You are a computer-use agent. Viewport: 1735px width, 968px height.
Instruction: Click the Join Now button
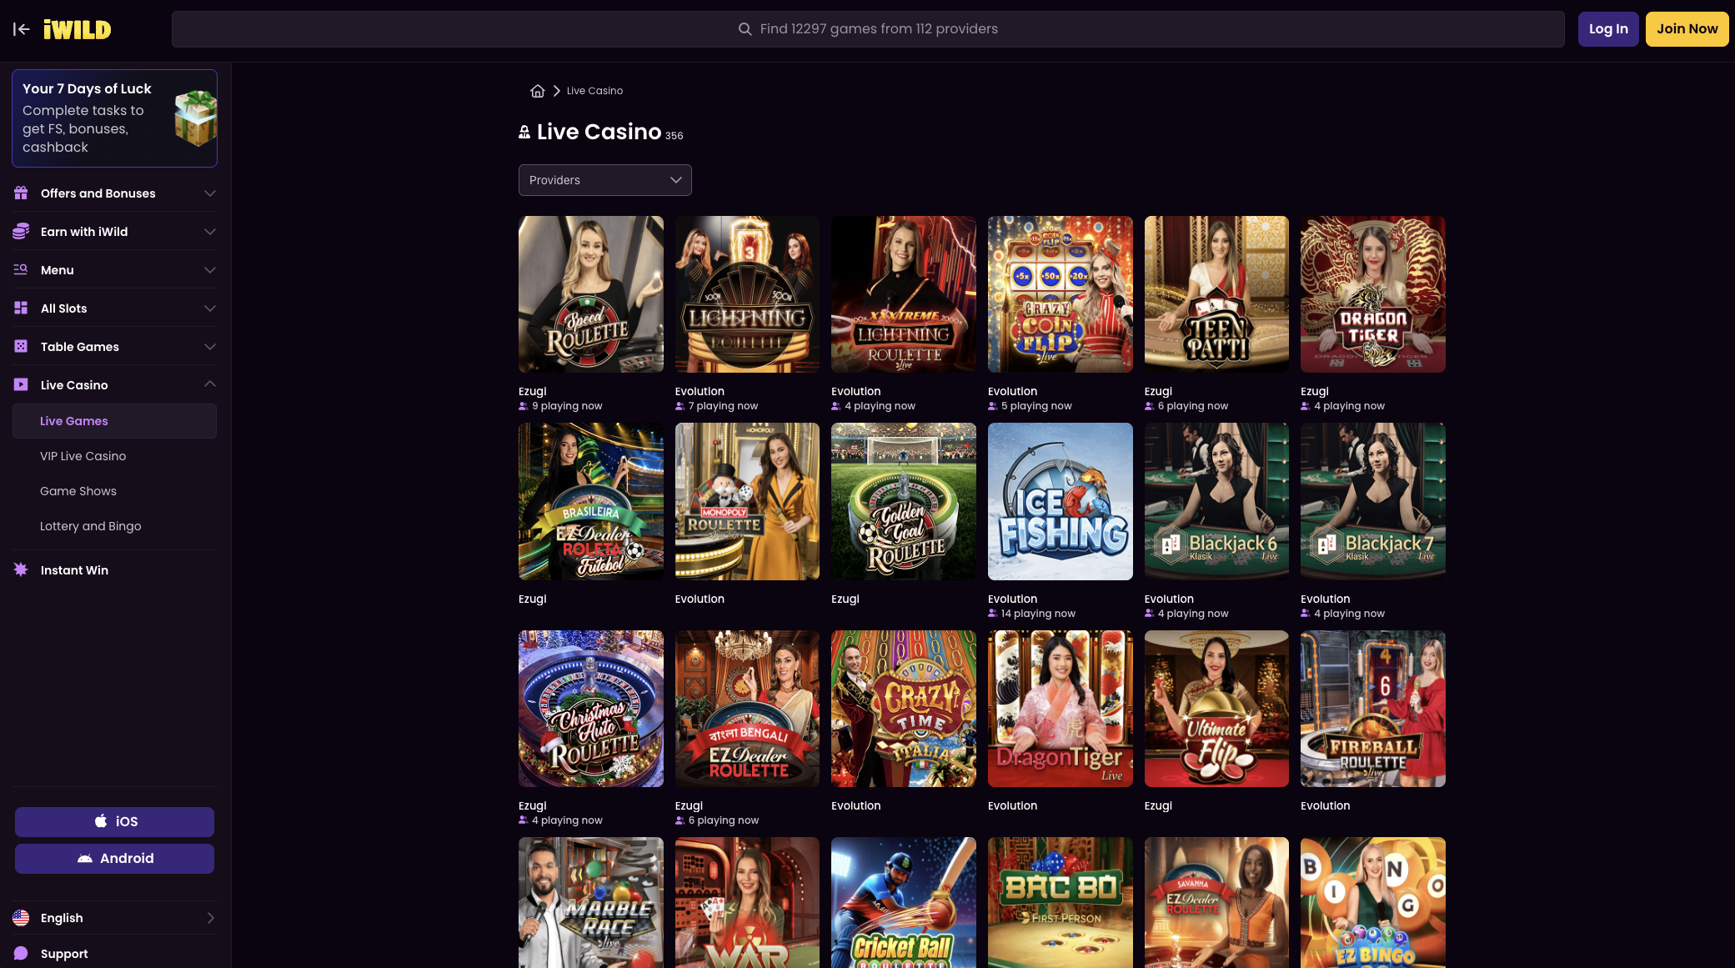[1687, 29]
